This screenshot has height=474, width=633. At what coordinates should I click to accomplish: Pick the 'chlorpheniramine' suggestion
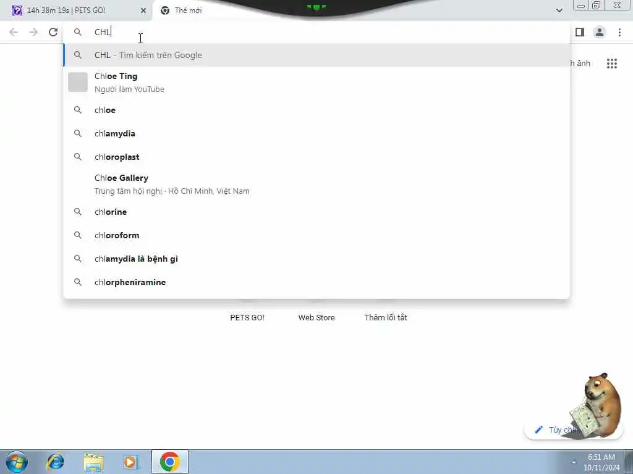click(316, 282)
